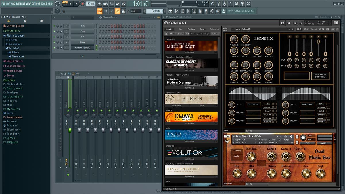Click the stamp tool icon beside link icon
Screen dimensions: 345x194
tap(123, 11)
